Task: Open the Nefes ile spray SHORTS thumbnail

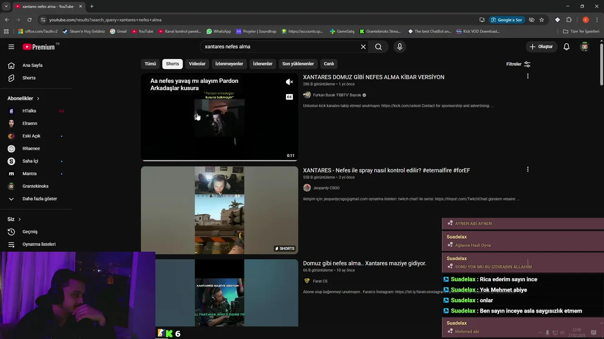Action: pyautogui.click(x=219, y=210)
